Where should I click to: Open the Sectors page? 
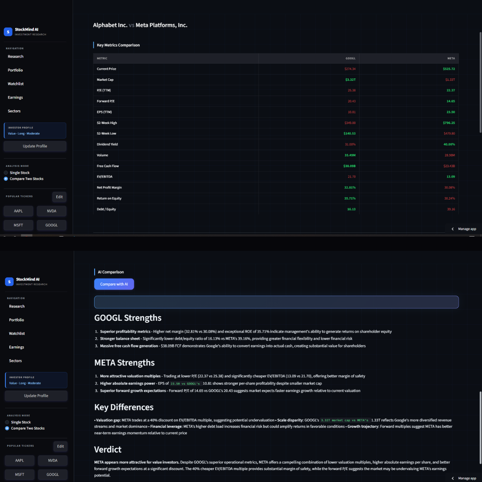[x=15, y=111]
